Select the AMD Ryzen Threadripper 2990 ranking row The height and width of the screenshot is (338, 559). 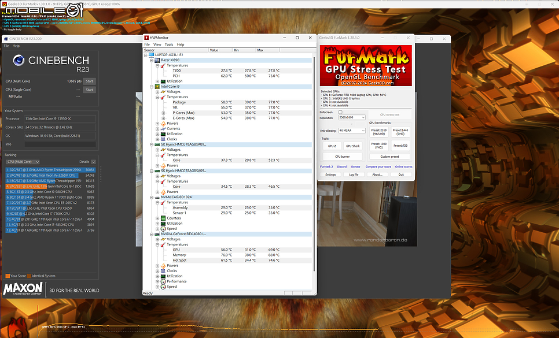[x=50, y=170]
